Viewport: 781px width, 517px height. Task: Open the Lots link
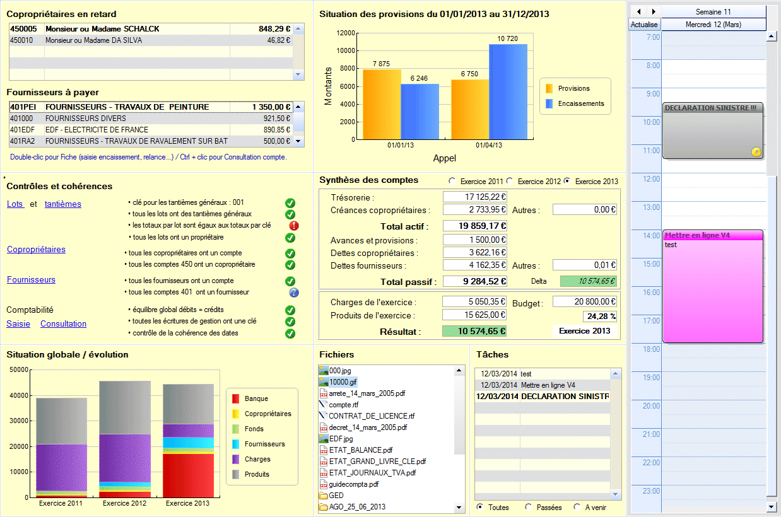15,204
